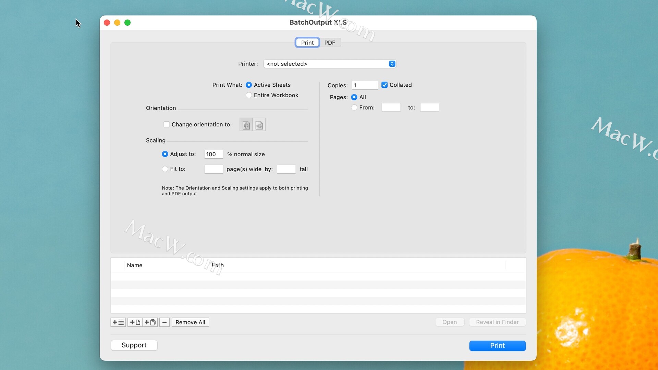Choose portrait orientation icon
Viewport: 658px width, 370px height.
[246, 125]
